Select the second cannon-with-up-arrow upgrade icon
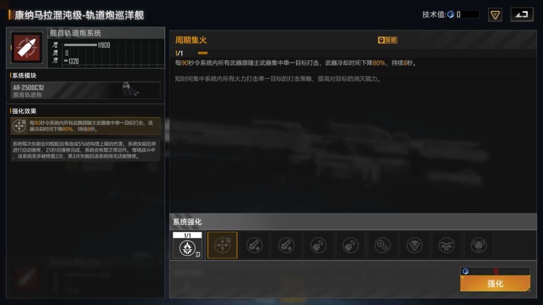Viewport: 543px width, 305px height. click(287, 245)
